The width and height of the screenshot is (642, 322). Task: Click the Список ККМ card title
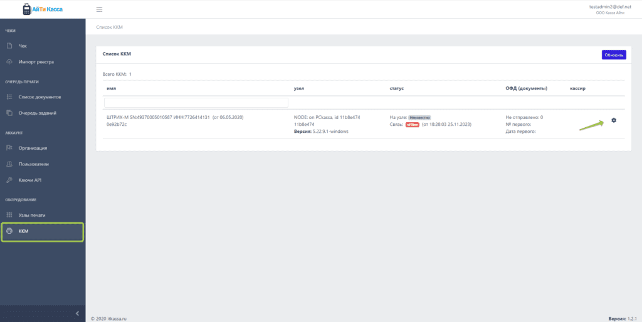coord(117,54)
